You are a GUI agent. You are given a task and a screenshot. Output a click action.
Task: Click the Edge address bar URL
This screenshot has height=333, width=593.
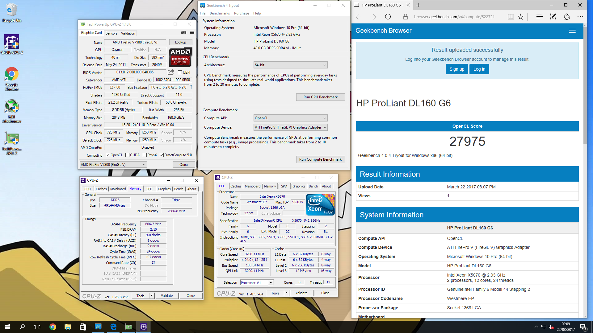454,17
